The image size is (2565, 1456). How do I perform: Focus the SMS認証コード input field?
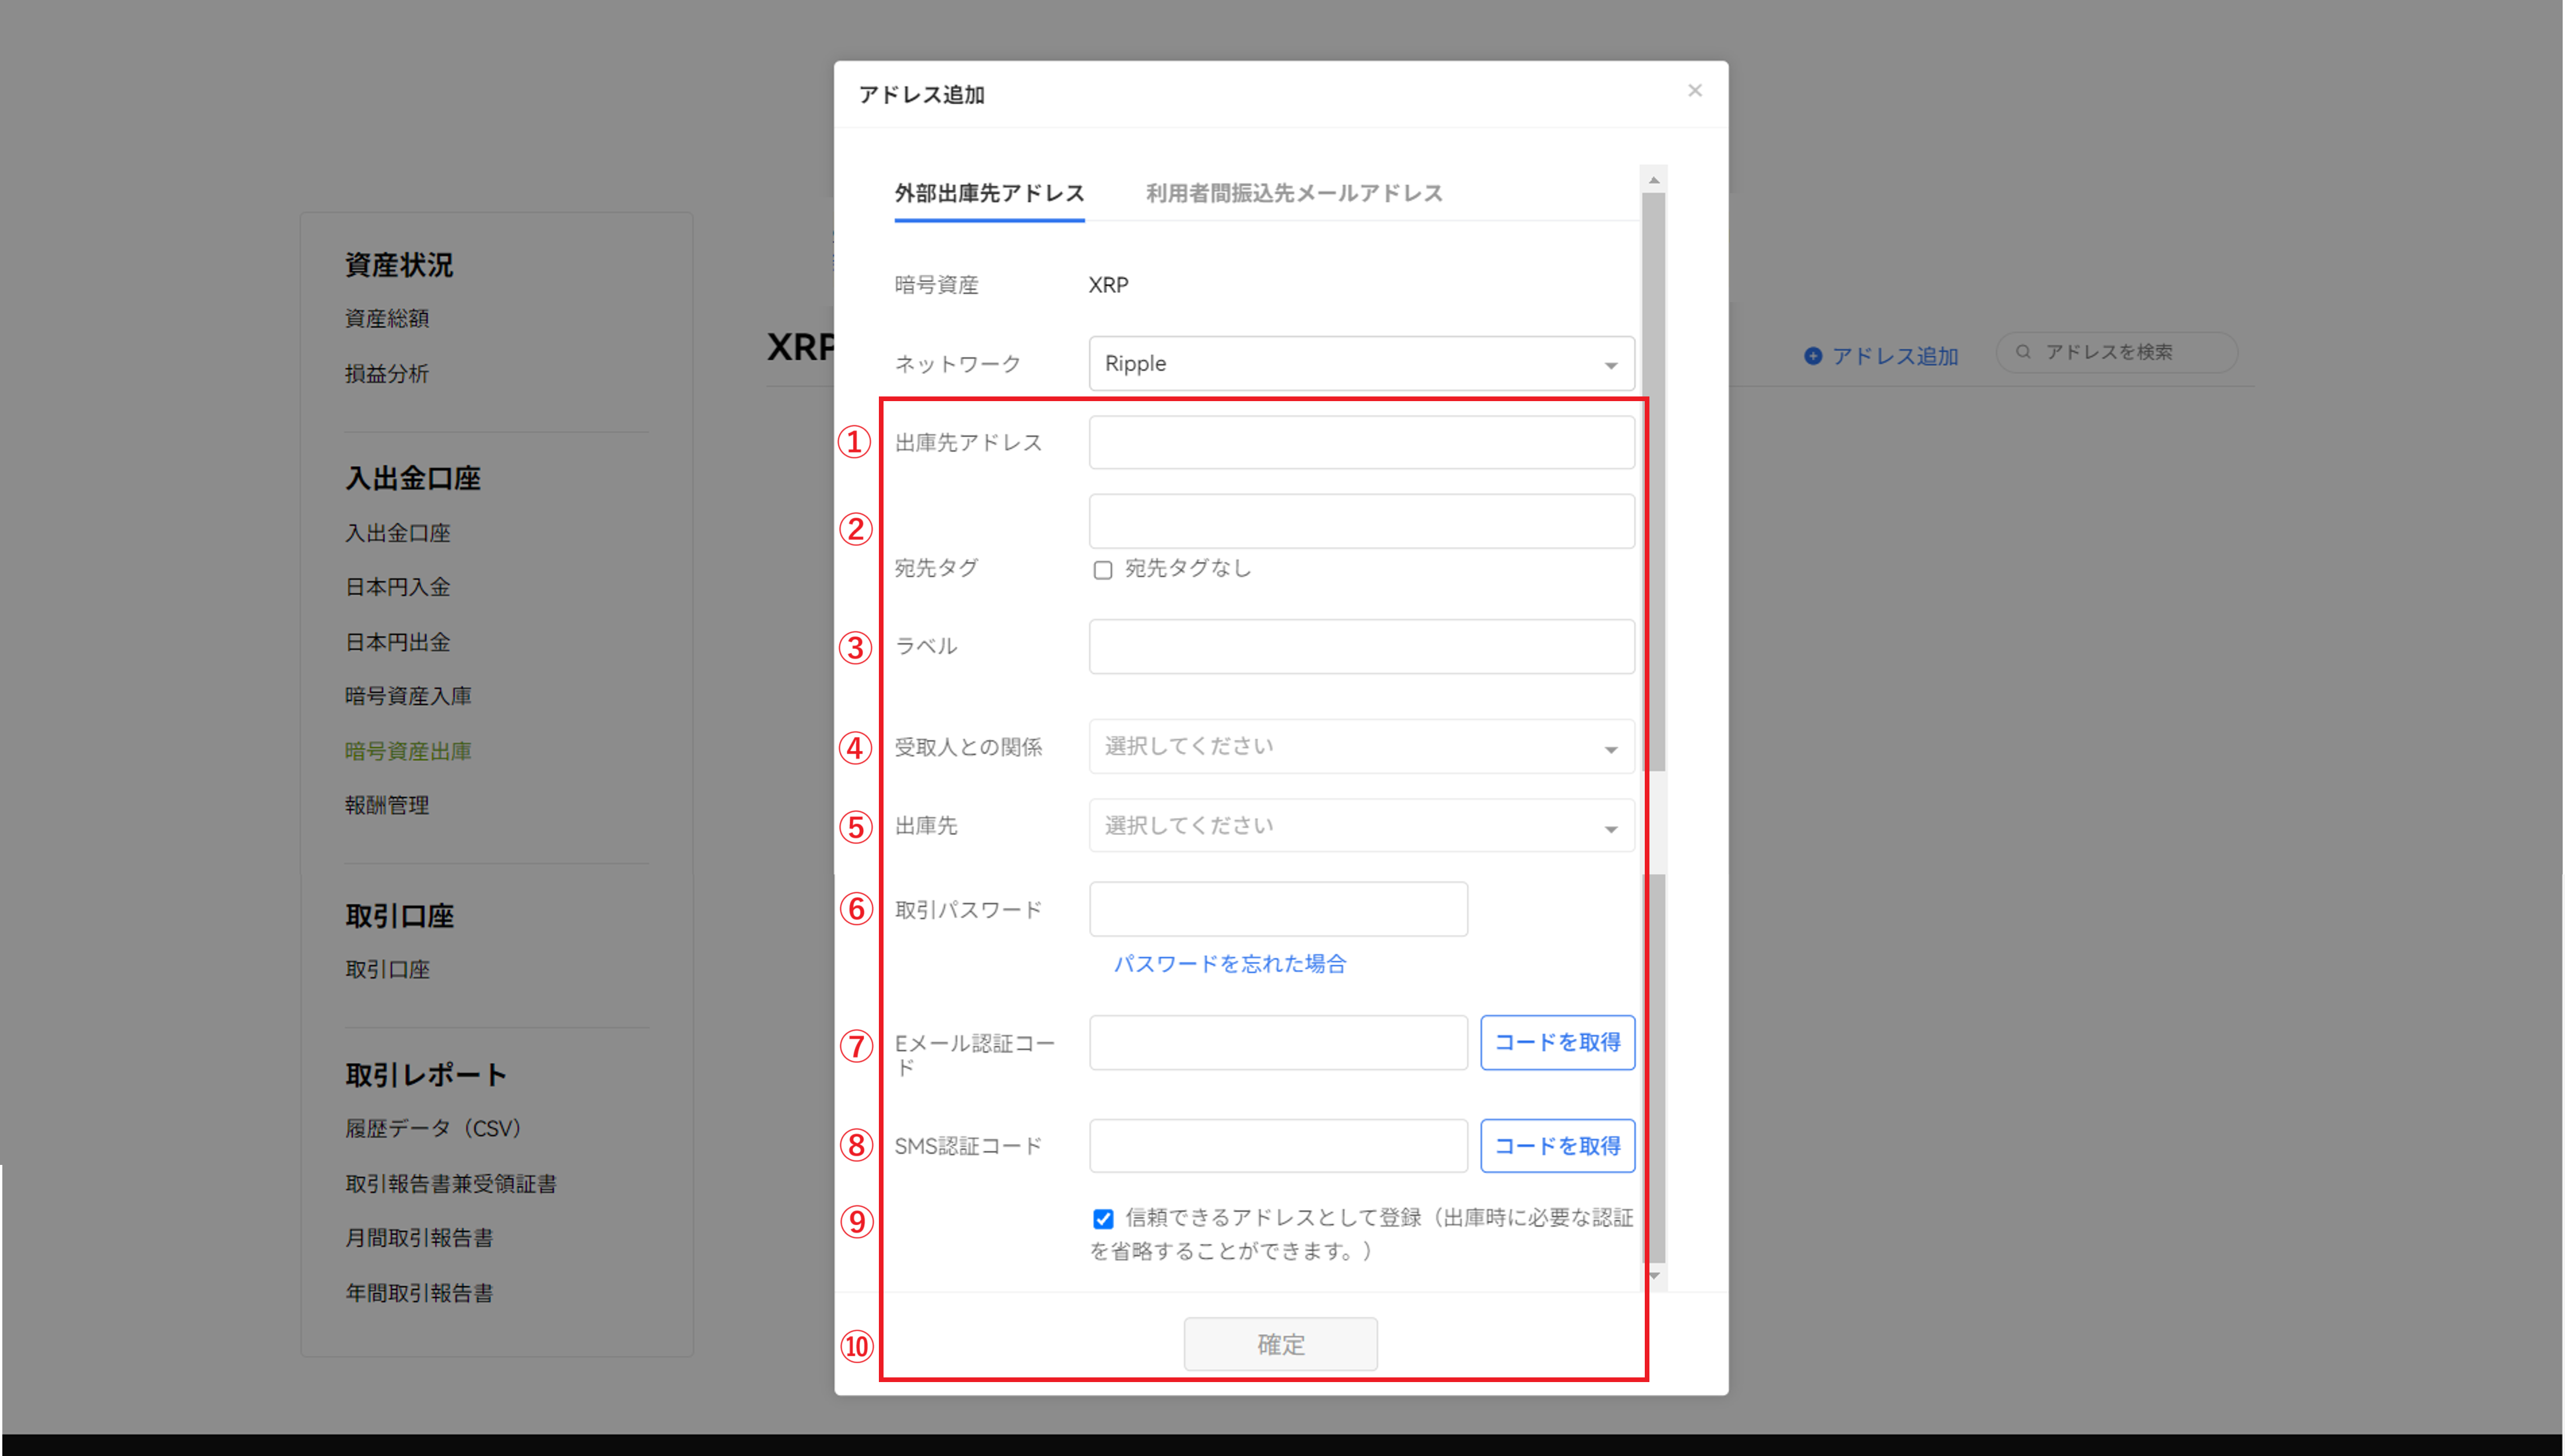tap(1277, 1146)
